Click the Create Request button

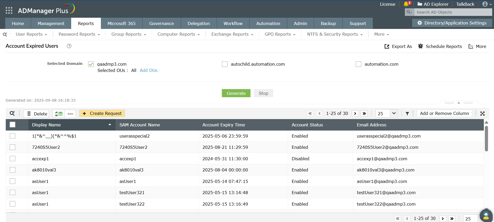click(102, 113)
